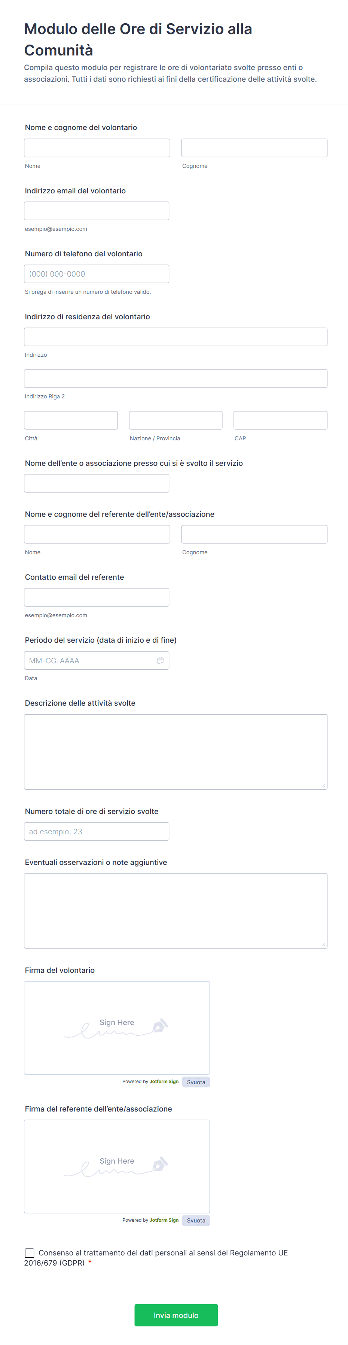Screen dimensions: 348x1345
Task: Clear the referente signature with Svuota
Action: pyautogui.click(x=196, y=1220)
